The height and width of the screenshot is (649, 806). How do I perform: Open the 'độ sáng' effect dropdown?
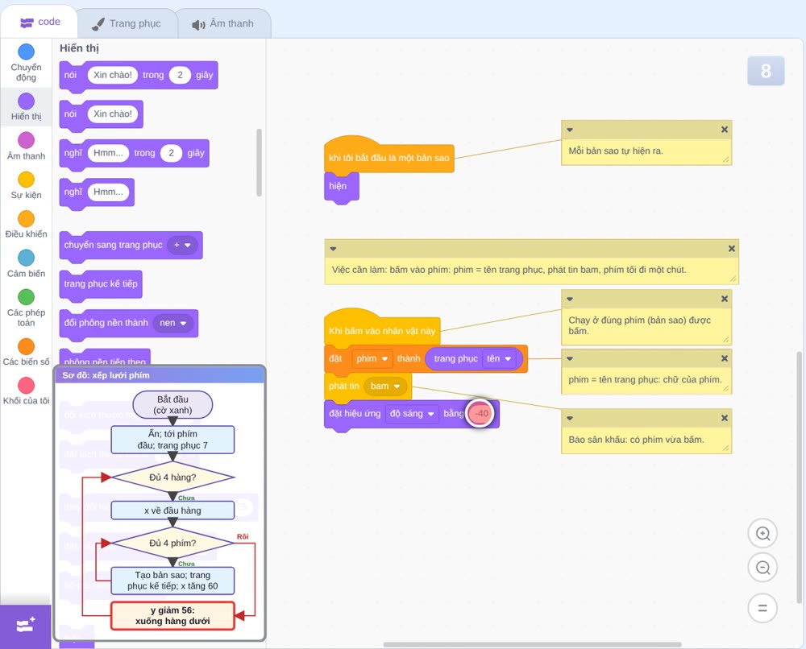(x=412, y=413)
